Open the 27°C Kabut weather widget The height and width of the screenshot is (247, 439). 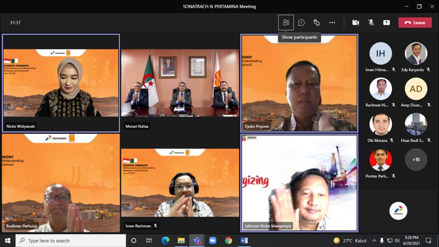350,241
